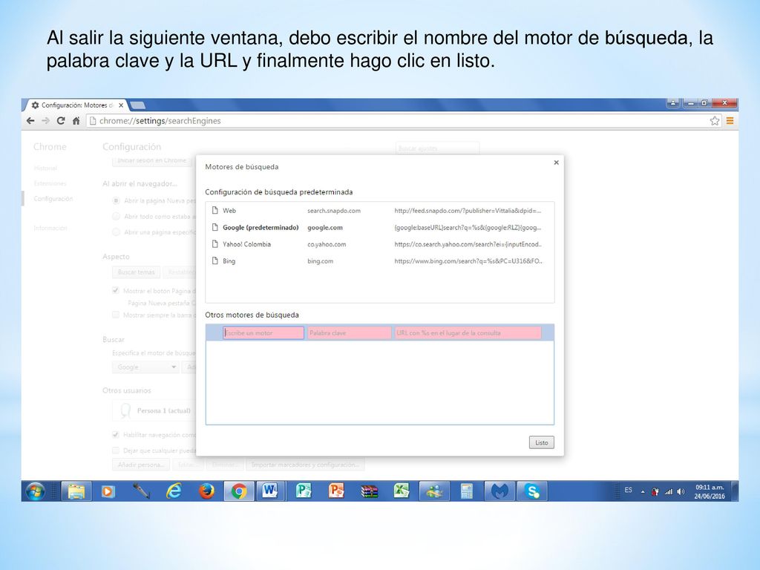Click the Bing search URL text
This screenshot has width=760, height=570.
coord(468,261)
